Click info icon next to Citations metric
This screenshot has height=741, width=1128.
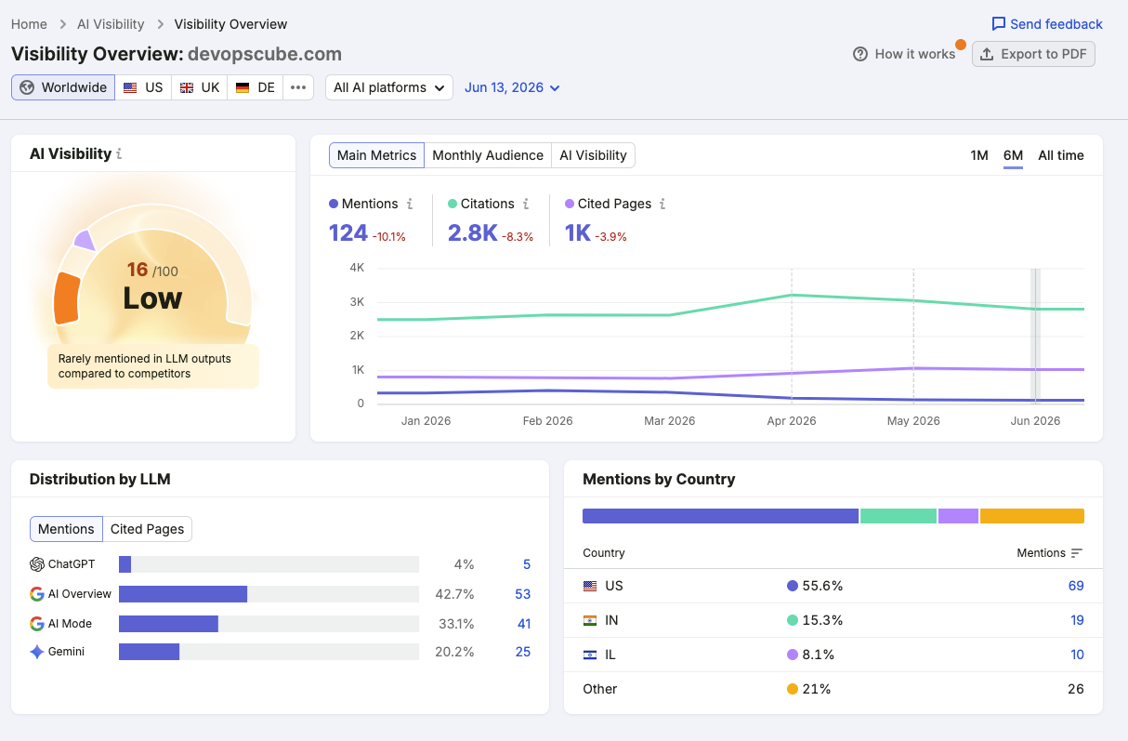pos(526,204)
